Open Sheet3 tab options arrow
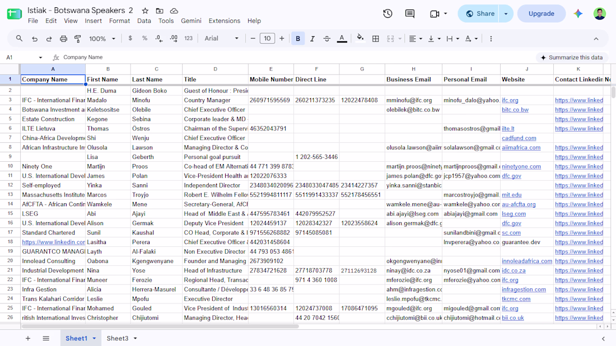The width and height of the screenshot is (616, 346). (x=135, y=338)
